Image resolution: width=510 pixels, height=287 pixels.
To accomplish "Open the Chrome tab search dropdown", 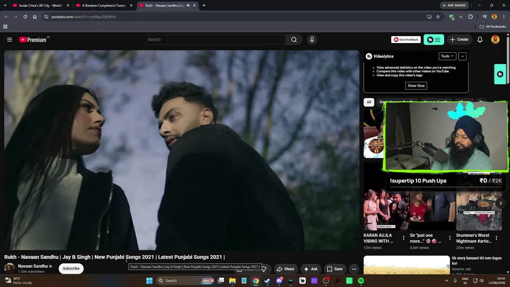I will 5,6.
